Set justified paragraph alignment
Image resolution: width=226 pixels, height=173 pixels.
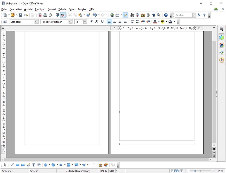click(x=125, y=22)
